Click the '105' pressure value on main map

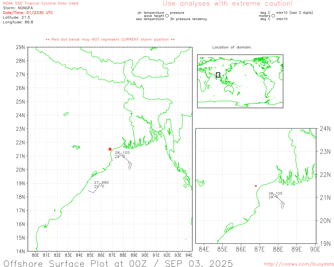click(126, 153)
